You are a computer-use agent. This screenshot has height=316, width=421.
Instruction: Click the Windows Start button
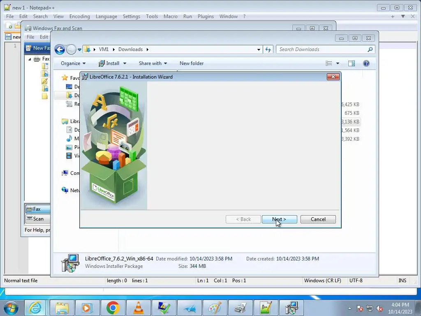point(11,308)
